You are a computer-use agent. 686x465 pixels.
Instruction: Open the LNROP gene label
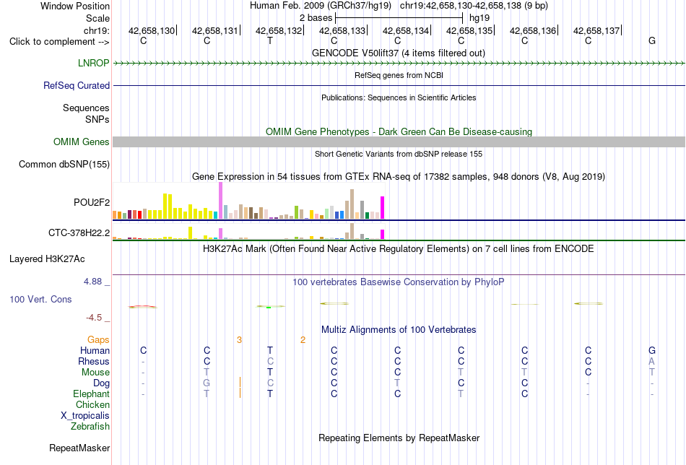pos(94,63)
